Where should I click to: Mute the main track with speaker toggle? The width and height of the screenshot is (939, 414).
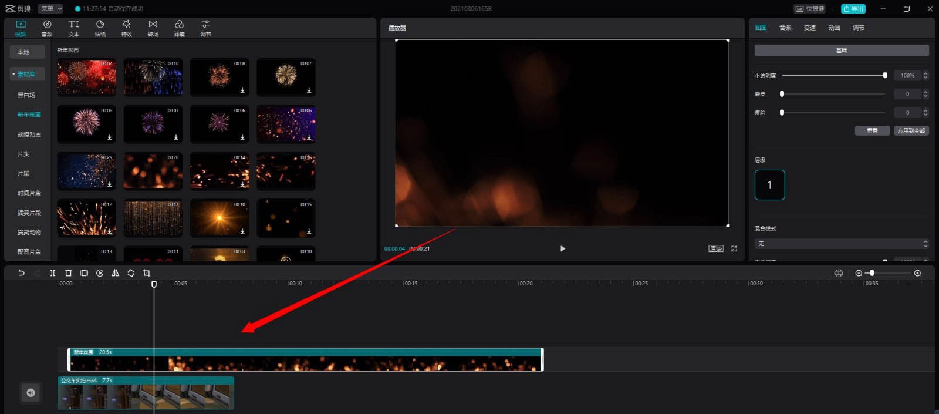pyautogui.click(x=31, y=393)
